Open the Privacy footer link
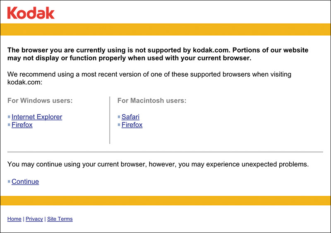331x233 pixels. coord(34,219)
